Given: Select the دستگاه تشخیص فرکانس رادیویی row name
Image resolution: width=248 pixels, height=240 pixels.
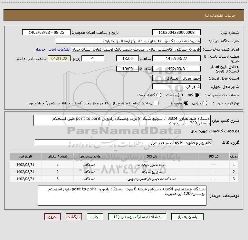Looking at the screenshot, I should click(152, 179).
